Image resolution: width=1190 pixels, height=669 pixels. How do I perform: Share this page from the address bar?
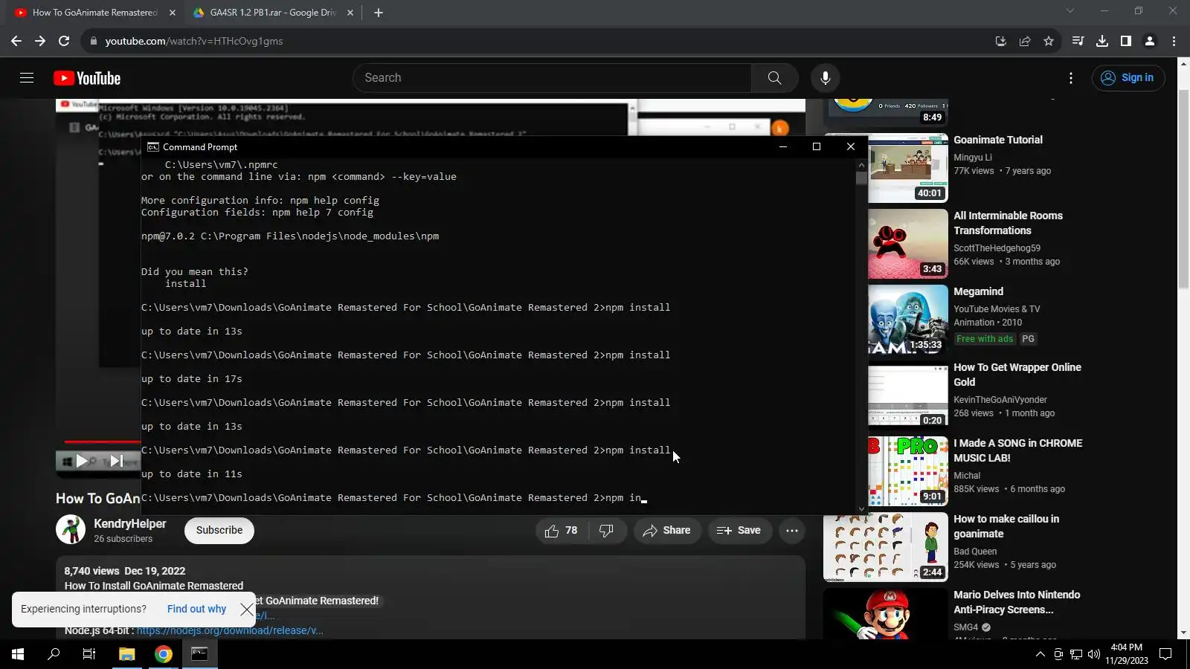coord(1025,41)
